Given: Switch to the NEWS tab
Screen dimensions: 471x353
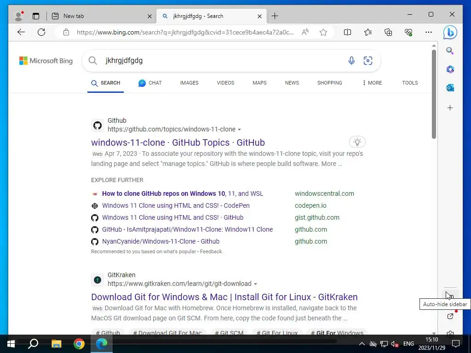Looking at the screenshot, I should pos(292,83).
